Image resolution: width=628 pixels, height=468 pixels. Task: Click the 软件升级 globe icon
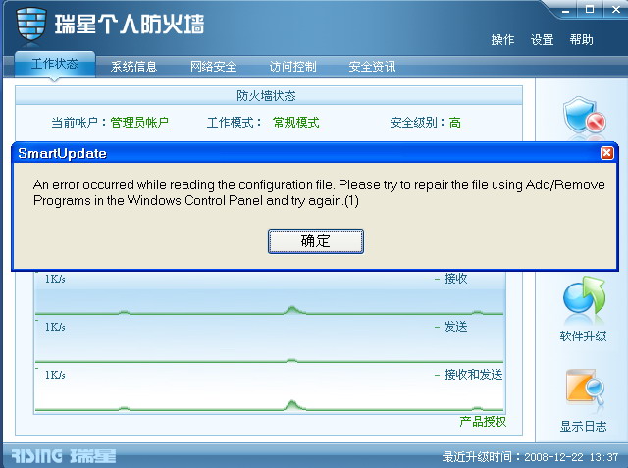coord(585,298)
